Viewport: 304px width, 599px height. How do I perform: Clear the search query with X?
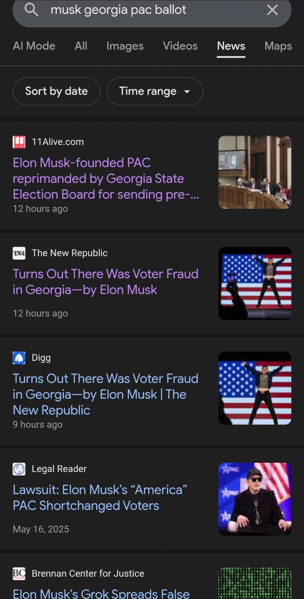click(272, 10)
